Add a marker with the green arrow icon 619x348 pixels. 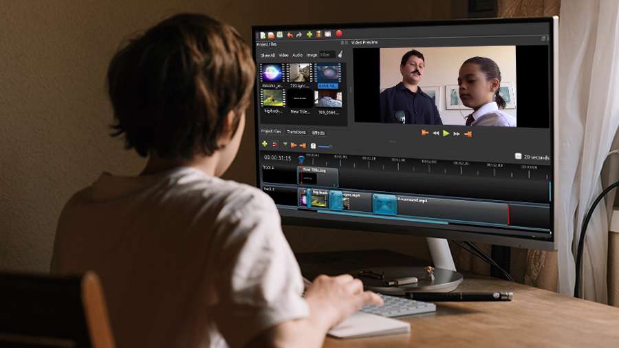pos(285,145)
